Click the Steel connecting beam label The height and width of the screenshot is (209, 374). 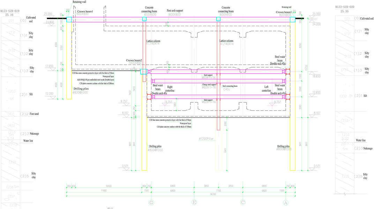tap(230, 86)
